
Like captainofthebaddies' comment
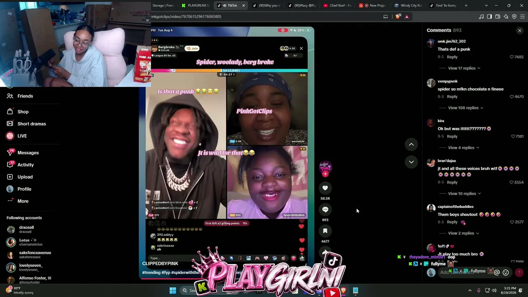(x=512, y=222)
